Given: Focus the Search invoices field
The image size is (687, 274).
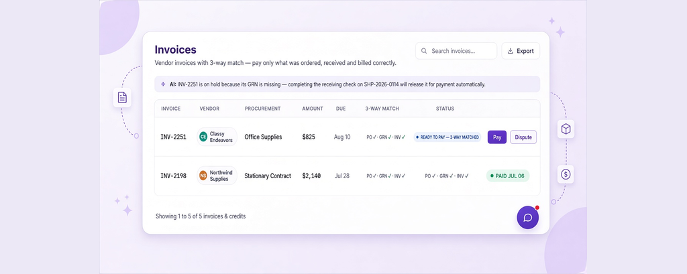Looking at the screenshot, I should 456,51.
